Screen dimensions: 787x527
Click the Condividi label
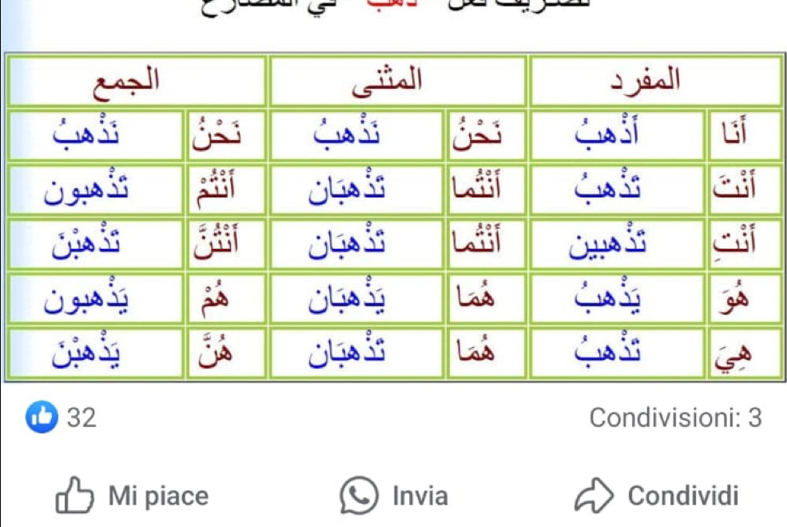point(683,497)
